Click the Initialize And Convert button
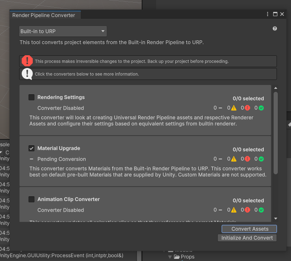Screen dimensions: 291x261 click(247, 238)
